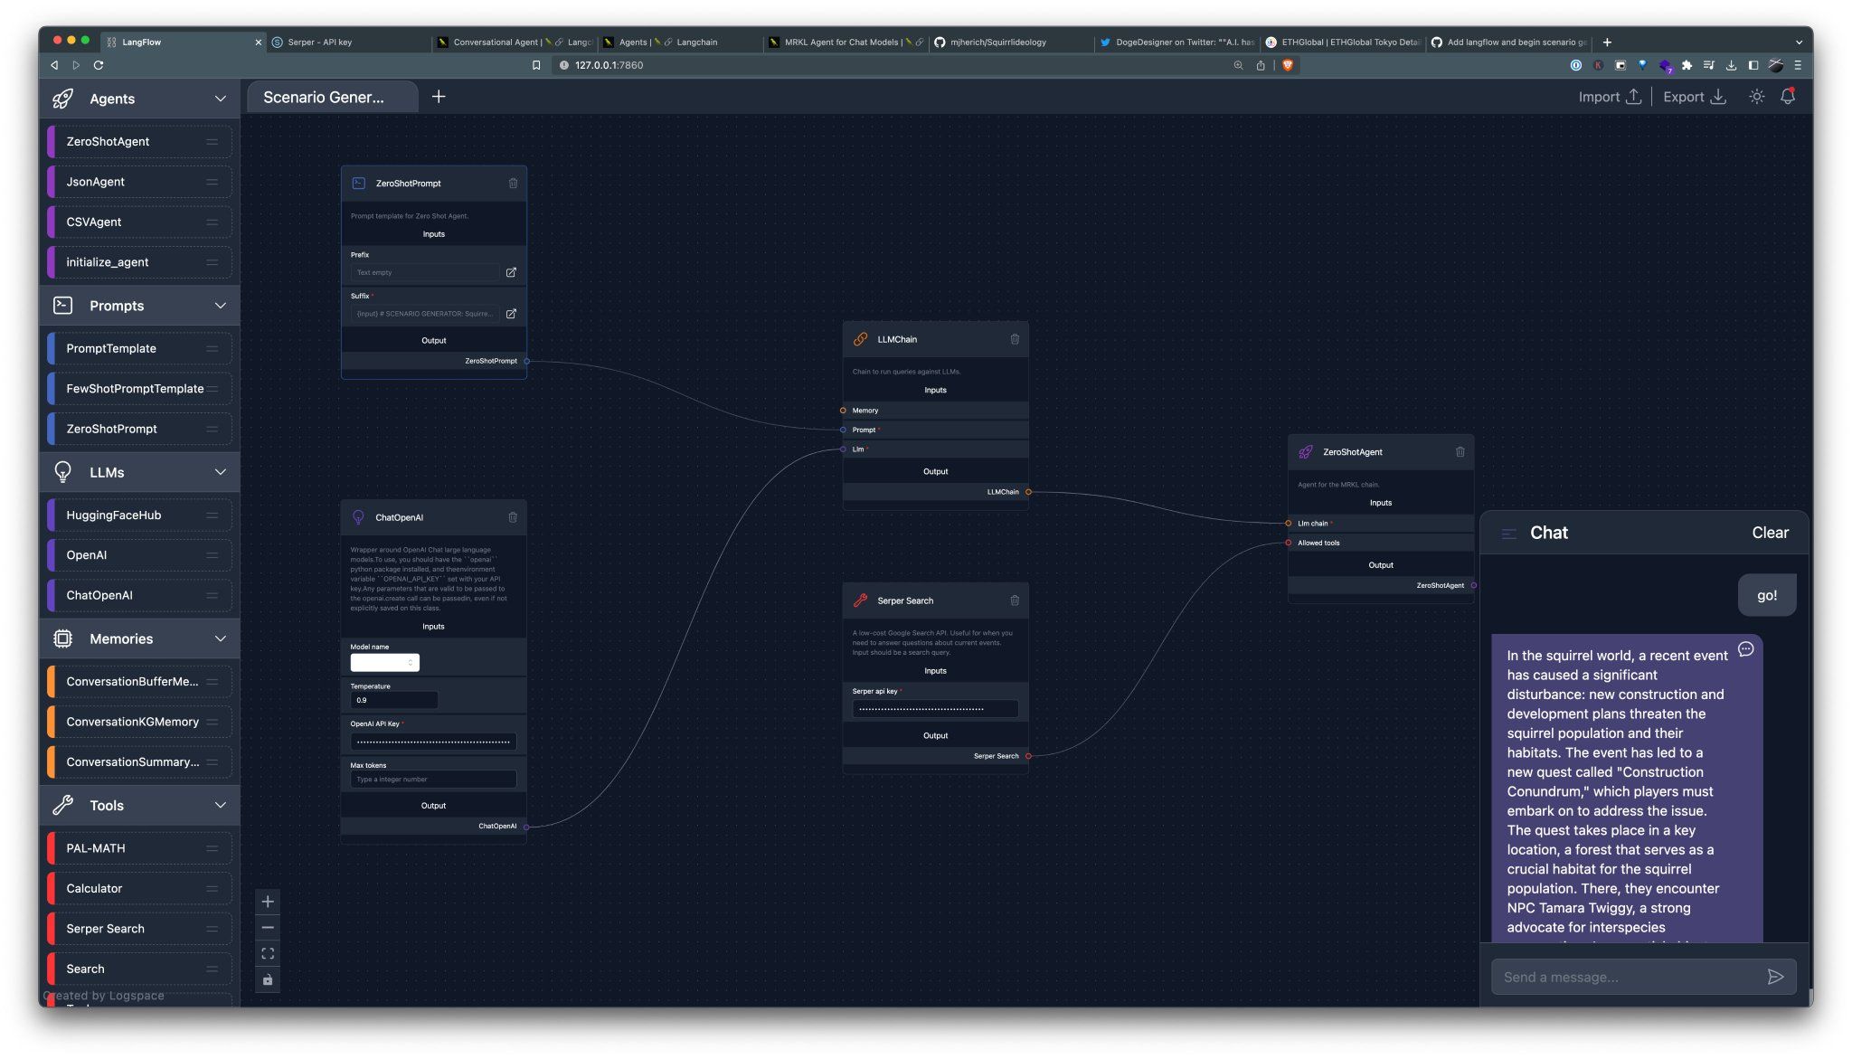Fit the flow to view
The width and height of the screenshot is (1852, 1059).
pyautogui.click(x=268, y=954)
